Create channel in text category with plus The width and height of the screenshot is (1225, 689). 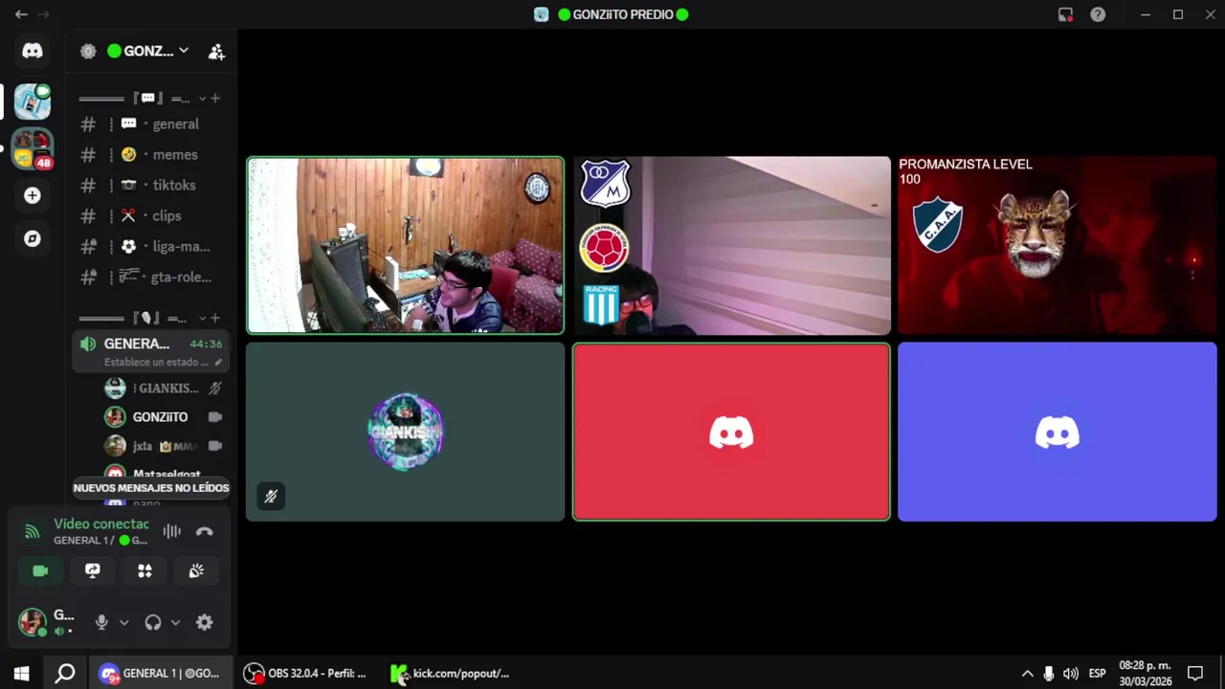tap(215, 98)
